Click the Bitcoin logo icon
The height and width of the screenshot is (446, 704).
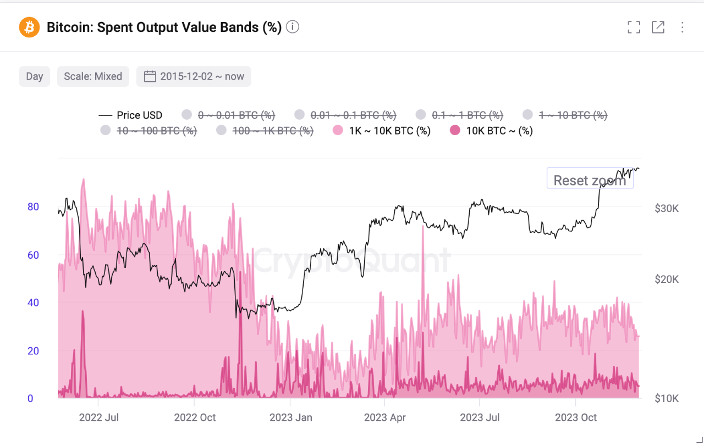pyautogui.click(x=30, y=27)
